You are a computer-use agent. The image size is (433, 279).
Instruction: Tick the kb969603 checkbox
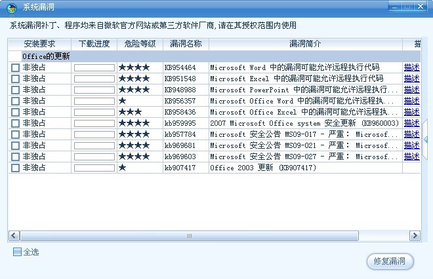point(15,157)
